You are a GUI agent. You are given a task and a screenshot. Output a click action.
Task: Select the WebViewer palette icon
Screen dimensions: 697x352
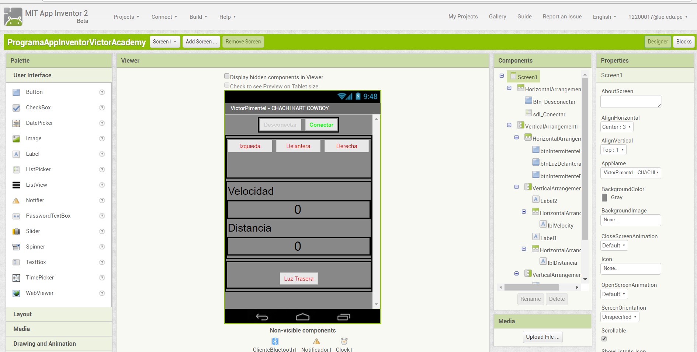(16, 293)
